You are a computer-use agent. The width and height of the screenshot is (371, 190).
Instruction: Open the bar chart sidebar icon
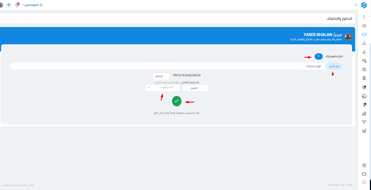click(x=364, y=131)
